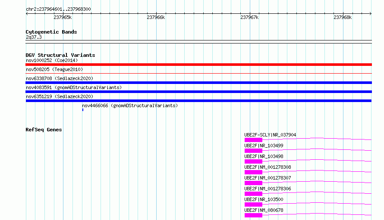Open the UBE2F|NR_103498 transcript label
This screenshot has width=384, height=220.
(264, 156)
